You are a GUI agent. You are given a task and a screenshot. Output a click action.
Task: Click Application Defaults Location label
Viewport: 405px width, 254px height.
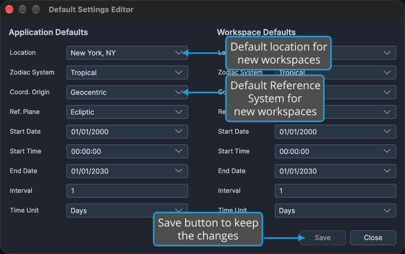point(23,53)
